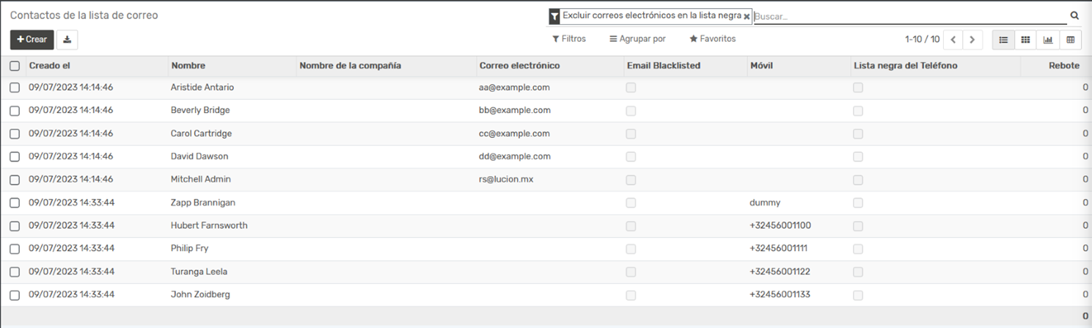Image resolution: width=1092 pixels, height=328 pixels.
Task: Switch to kanban view
Action: 1025,40
